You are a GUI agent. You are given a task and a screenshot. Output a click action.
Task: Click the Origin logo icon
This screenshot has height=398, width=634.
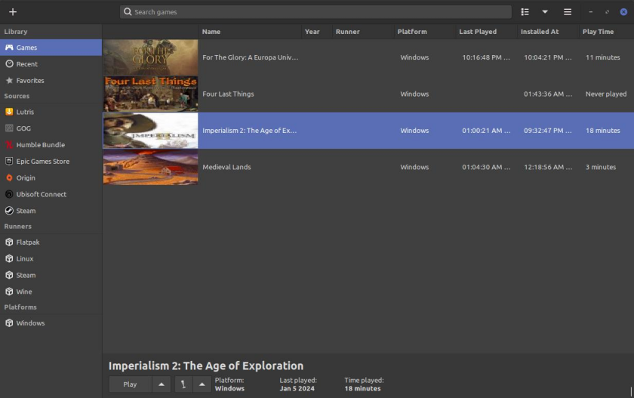point(9,177)
